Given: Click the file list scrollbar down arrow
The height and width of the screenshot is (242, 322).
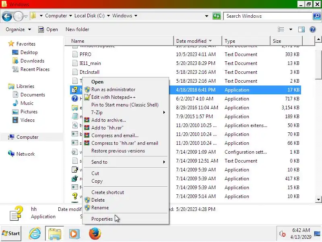Looking at the screenshot, I should click(318, 199).
